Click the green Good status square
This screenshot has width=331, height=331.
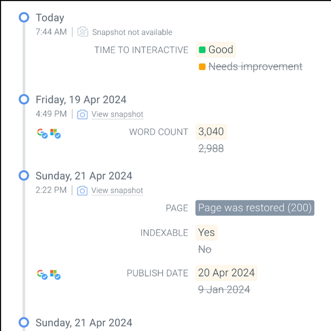[202, 50]
